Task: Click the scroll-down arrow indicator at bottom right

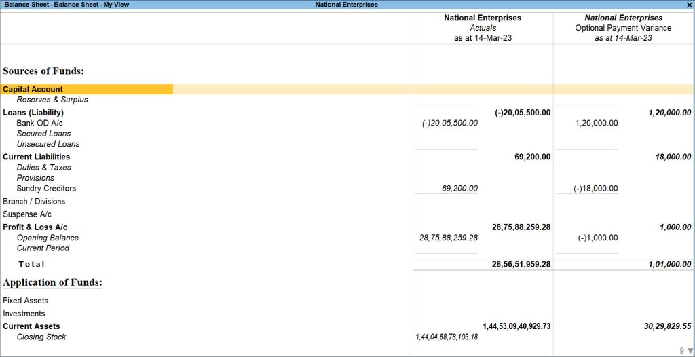Action: tap(689, 352)
